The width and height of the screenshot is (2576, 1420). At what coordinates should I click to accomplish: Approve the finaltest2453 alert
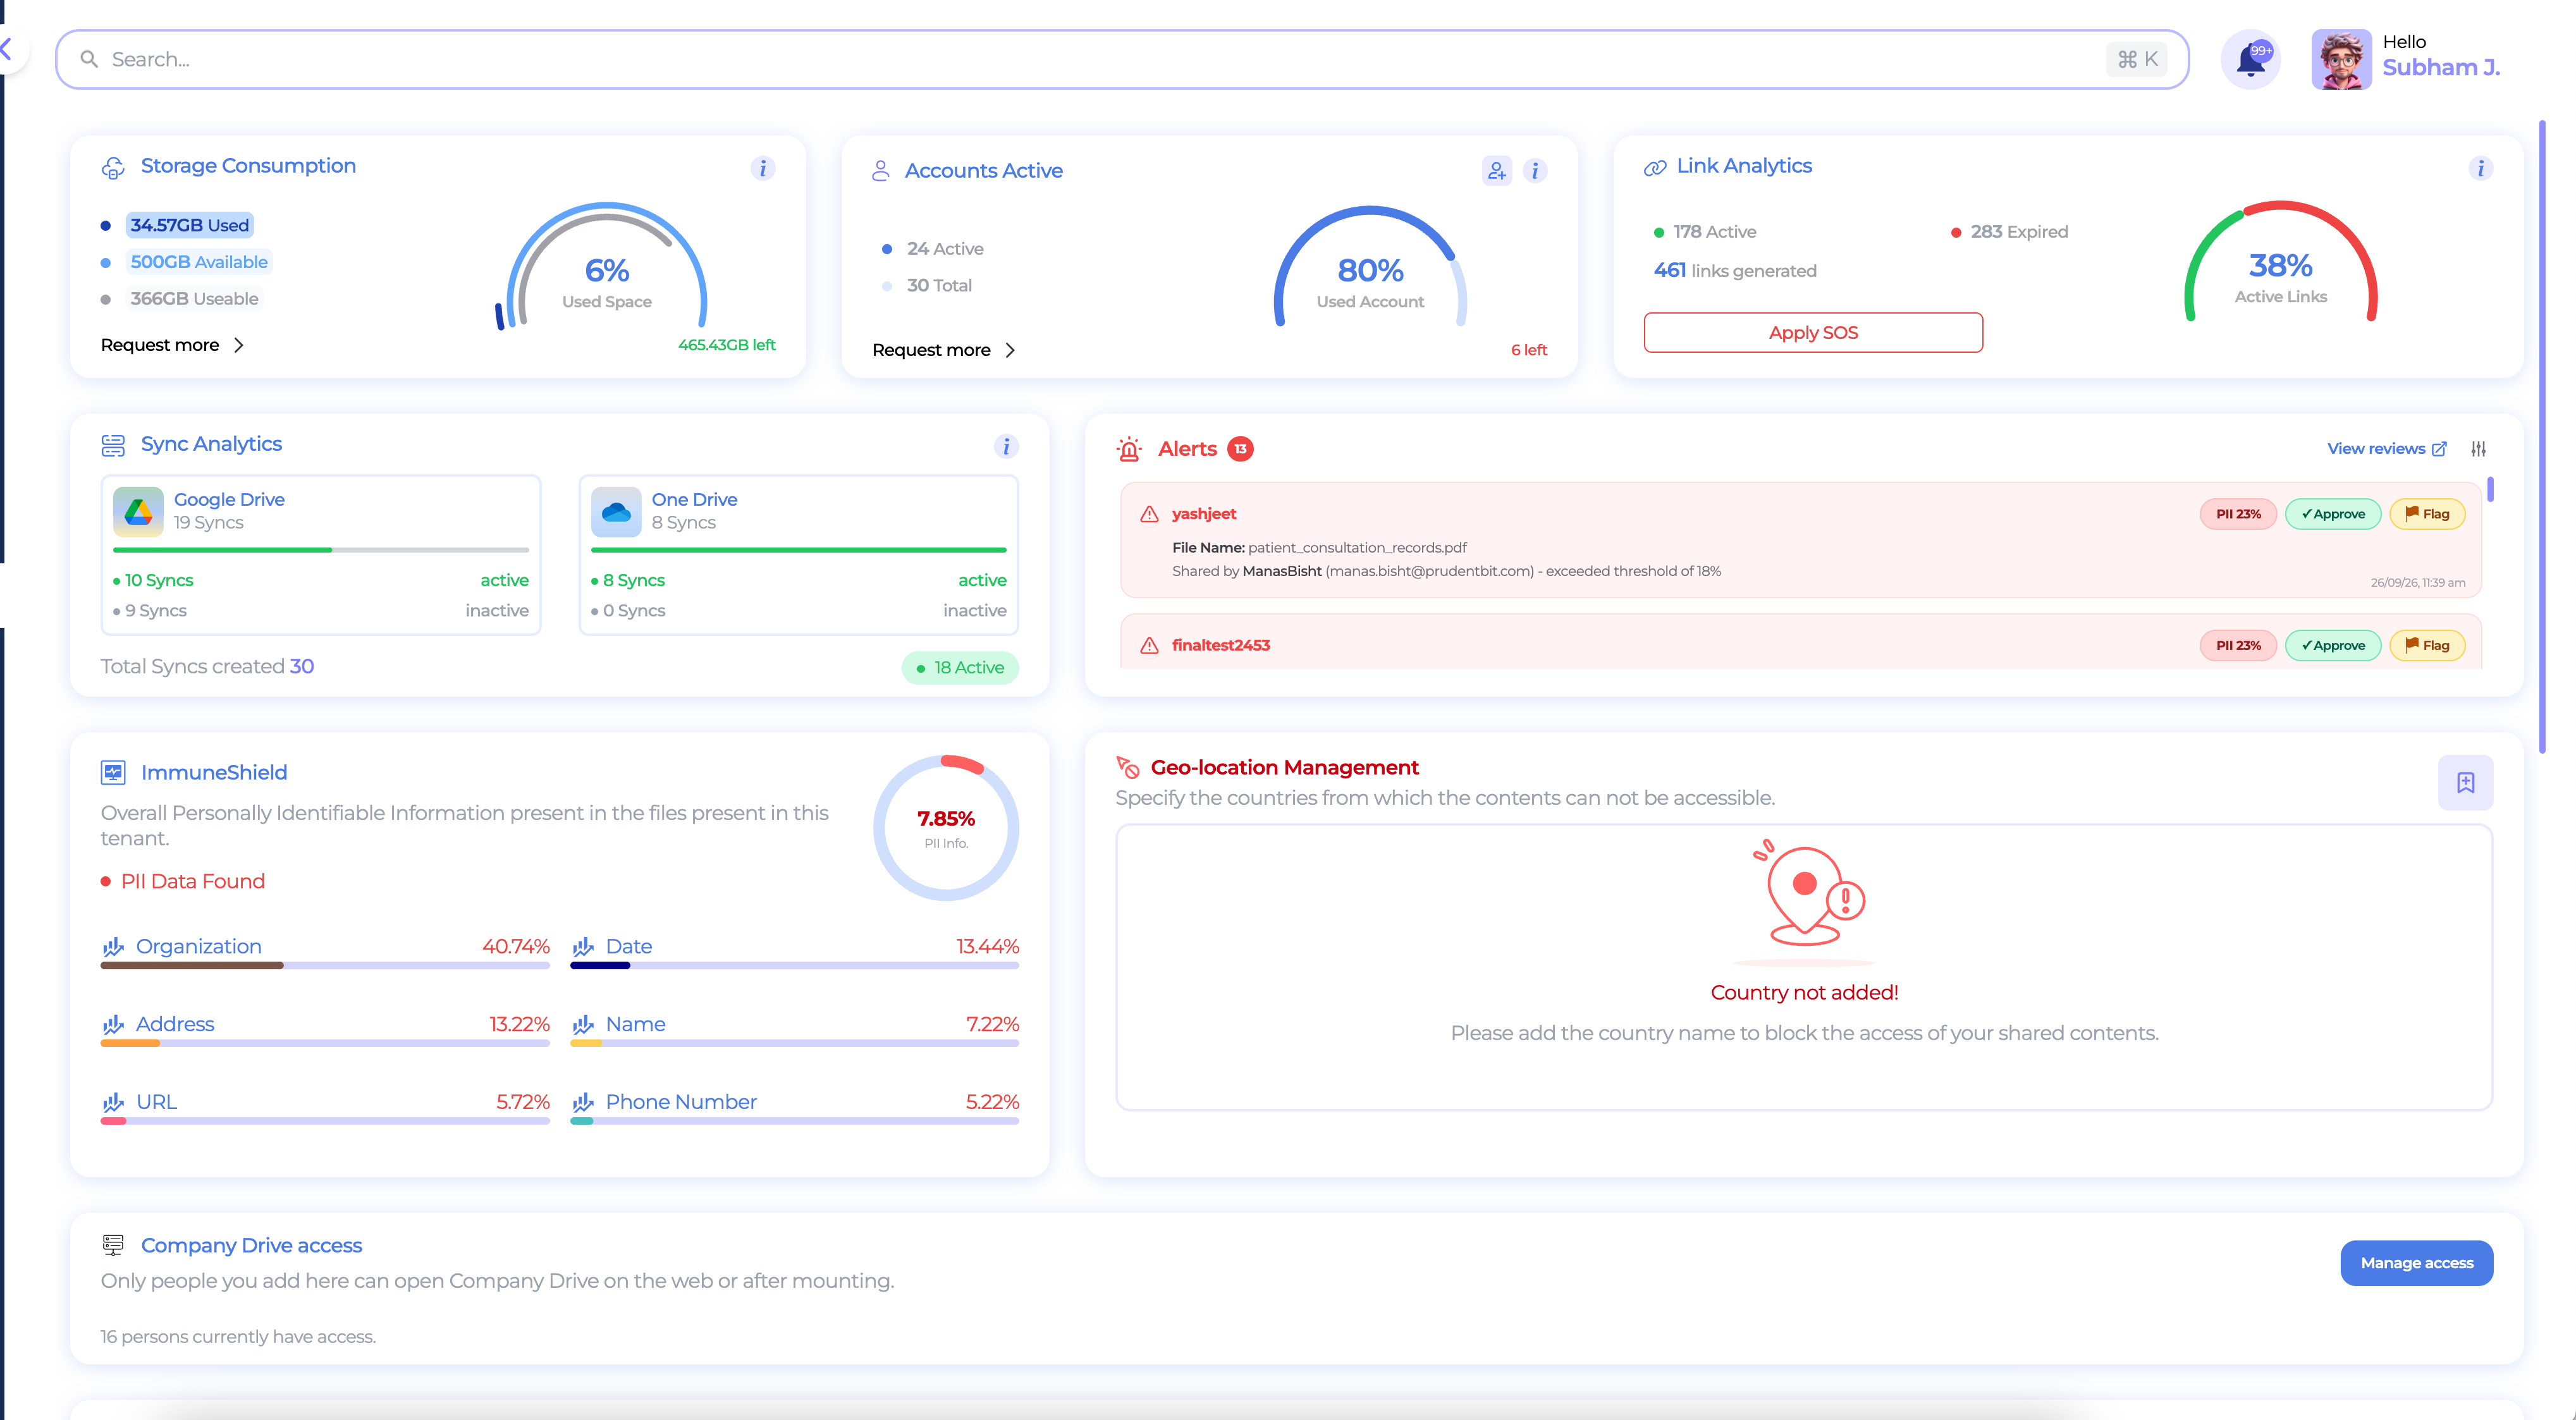pyautogui.click(x=2333, y=646)
